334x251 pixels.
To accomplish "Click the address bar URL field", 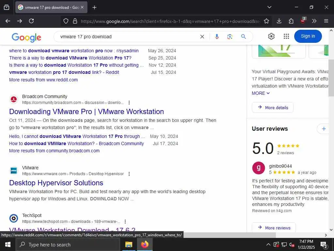I will pyautogui.click(x=170, y=21).
